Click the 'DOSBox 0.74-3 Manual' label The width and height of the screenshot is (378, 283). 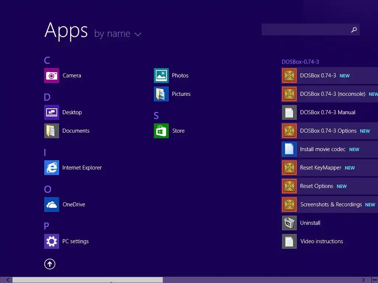pos(328,112)
